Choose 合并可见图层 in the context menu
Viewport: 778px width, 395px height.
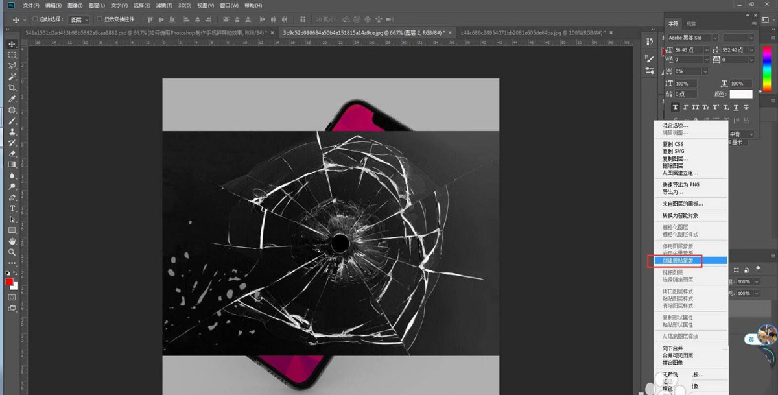[690, 355]
